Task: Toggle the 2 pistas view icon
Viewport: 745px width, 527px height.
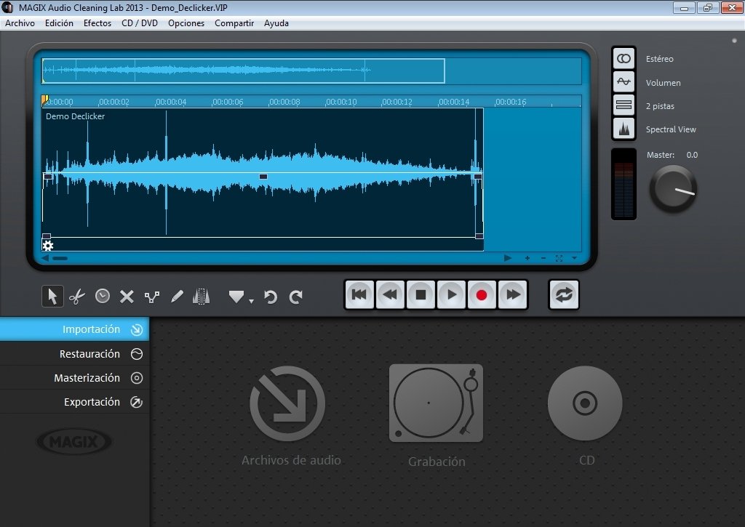Action: 624,105
